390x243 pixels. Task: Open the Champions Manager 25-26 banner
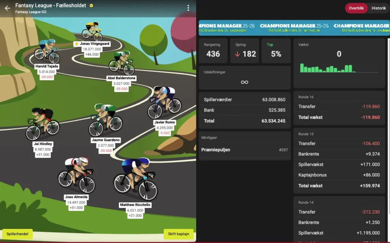(294, 28)
